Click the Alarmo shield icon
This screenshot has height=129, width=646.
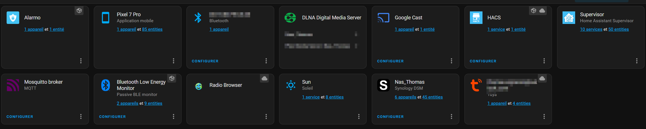pos(13,18)
